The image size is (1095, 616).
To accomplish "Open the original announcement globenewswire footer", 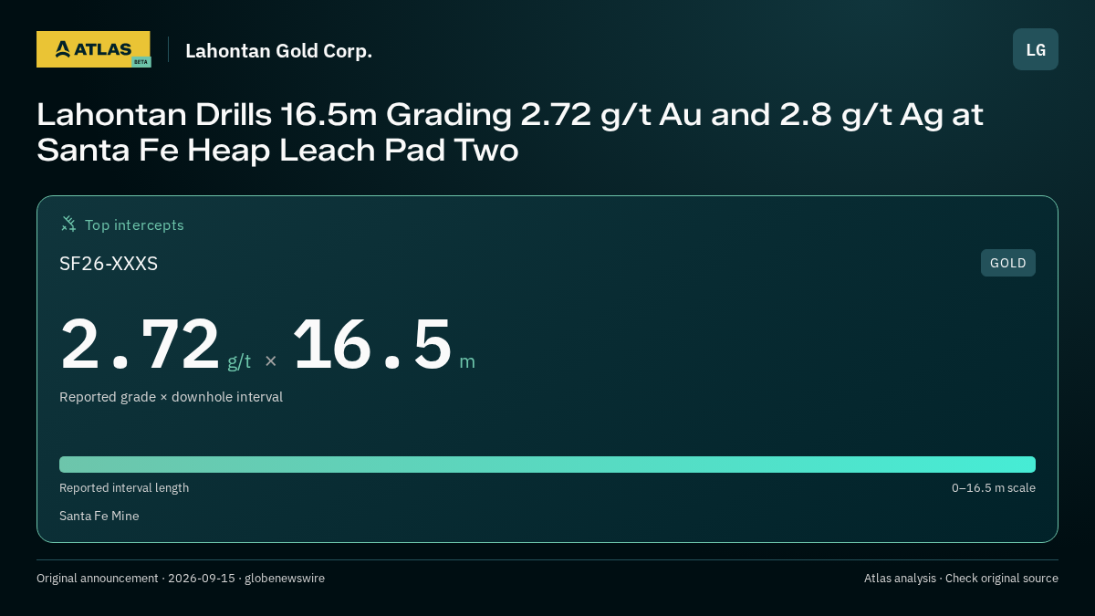I will pyautogui.click(x=181, y=579).
